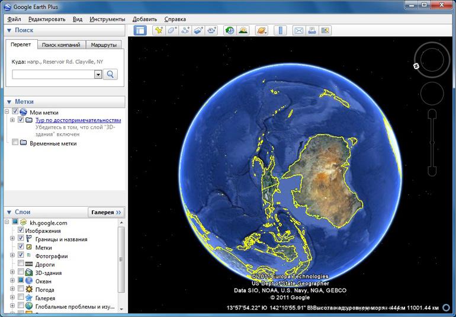The height and width of the screenshot is (317, 456).
Task: Open the Редактировать menu
Action: (x=47, y=19)
